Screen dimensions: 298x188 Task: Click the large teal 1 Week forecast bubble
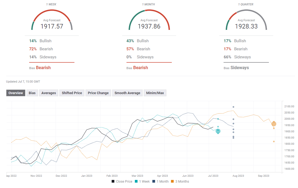click(x=218, y=131)
